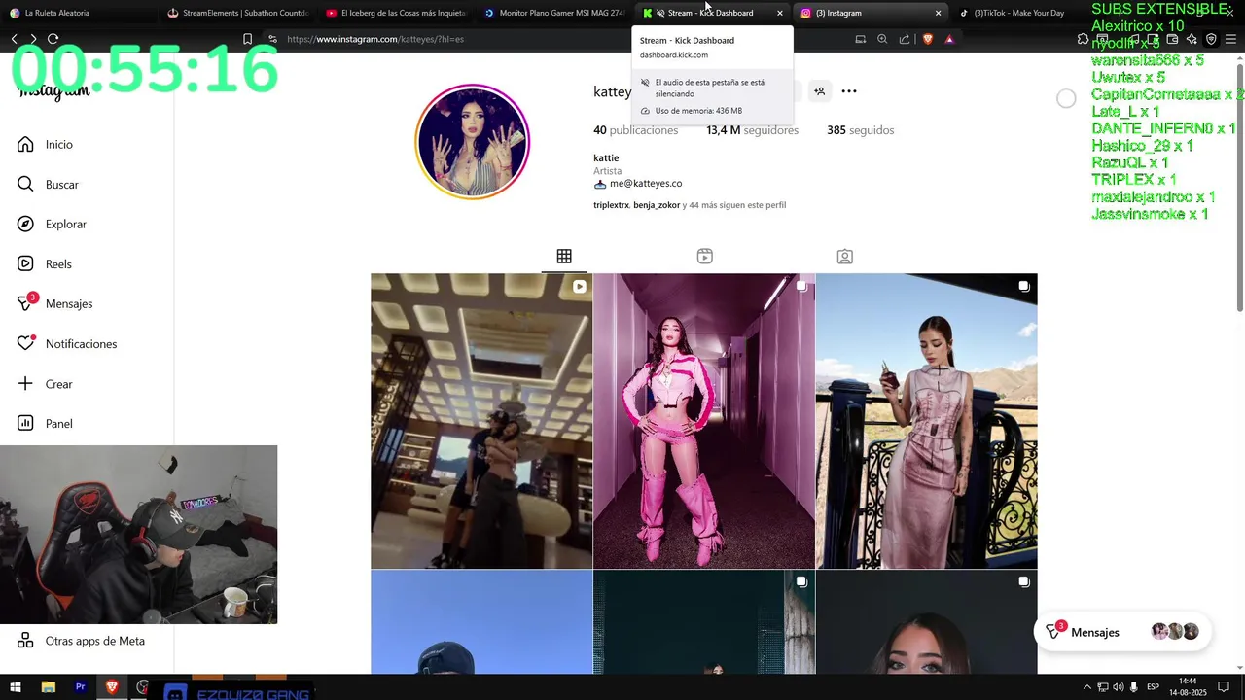This screenshot has height=700, width=1245.
Task: Open Brave wallet icon
Action: coord(1172,39)
